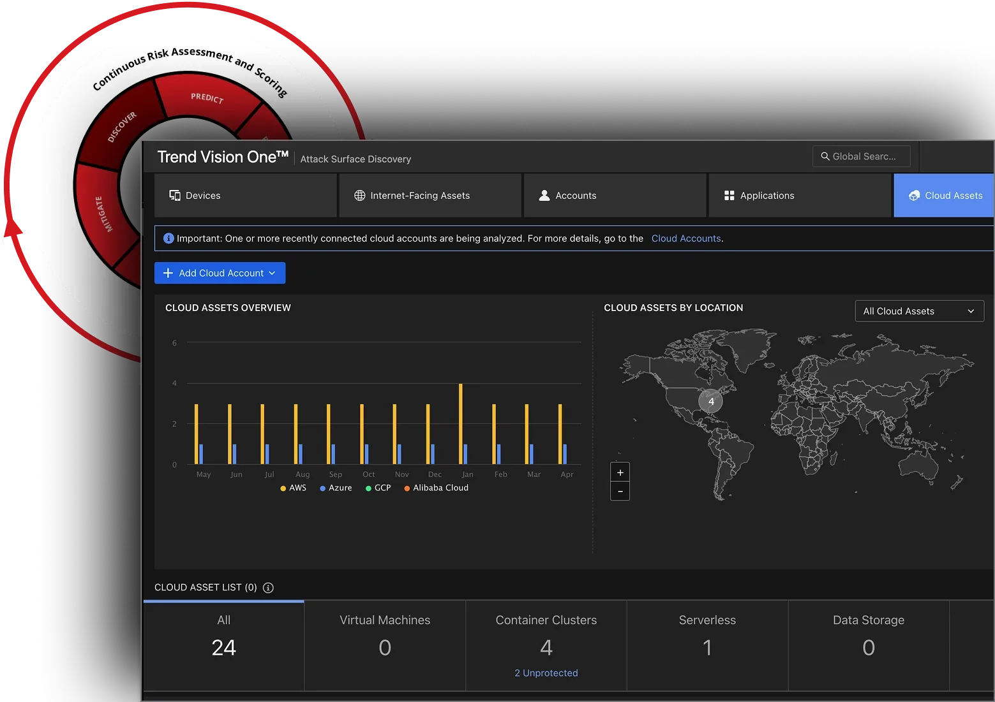Viewport: 995px width, 702px height.
Task: Toggle Alibaba Cloud legend swatch
Action: coord(407,488)
